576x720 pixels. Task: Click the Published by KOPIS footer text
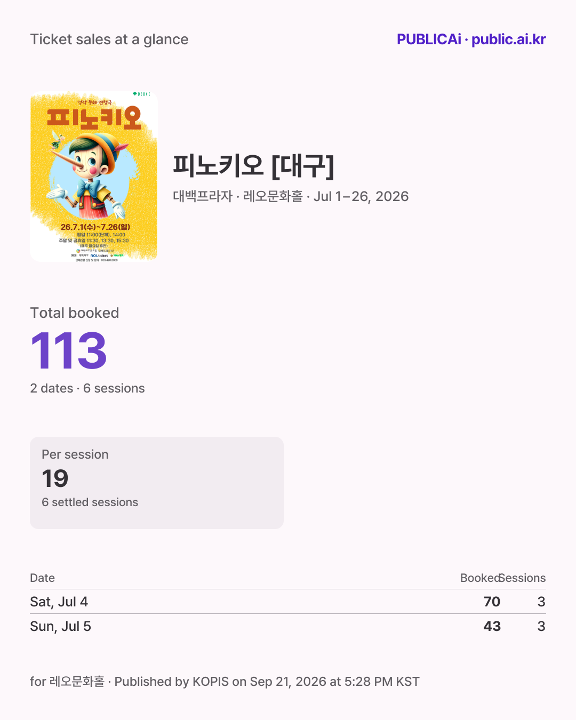[x=267, y=682]
